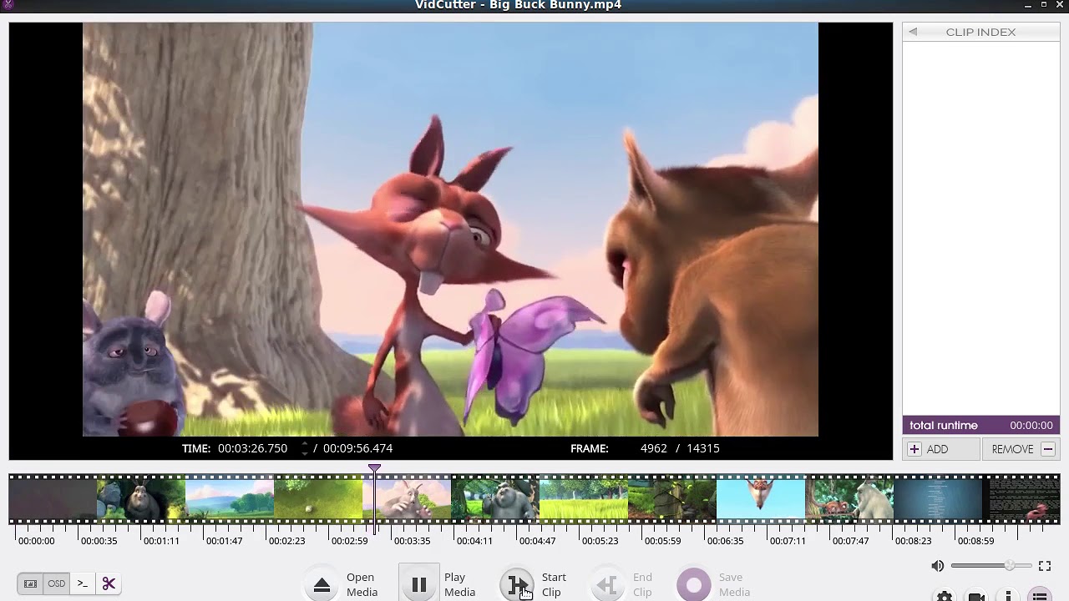Click the dark credits thumbnail near 00:08:23
The width and height of the screenshot is (1069, 601).
point(938,499)
